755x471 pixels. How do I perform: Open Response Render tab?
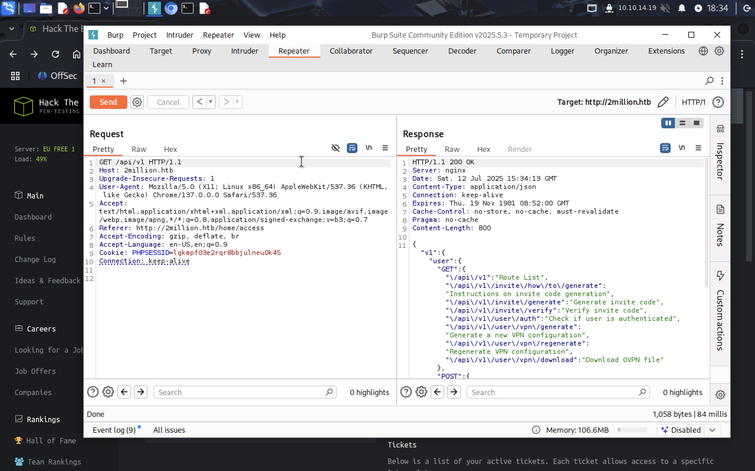pyautogui.click(x=520, y=149)
